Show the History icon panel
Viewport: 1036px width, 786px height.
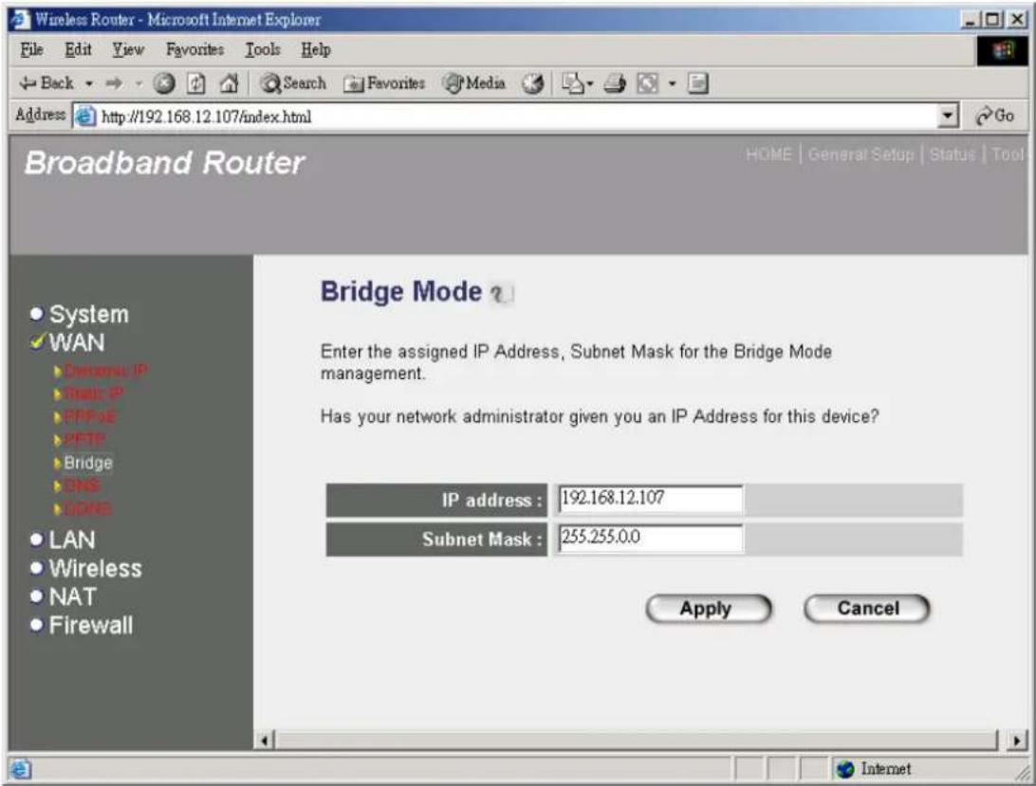pyautogui.click(x=532, y=83)
